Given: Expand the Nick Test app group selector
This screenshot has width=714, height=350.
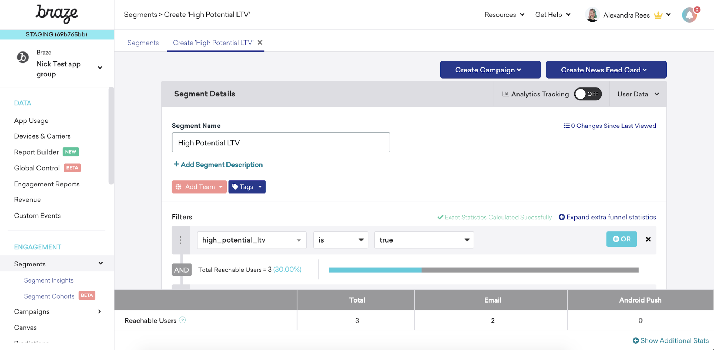Looking at the screenshot, I should pos(100,68).
